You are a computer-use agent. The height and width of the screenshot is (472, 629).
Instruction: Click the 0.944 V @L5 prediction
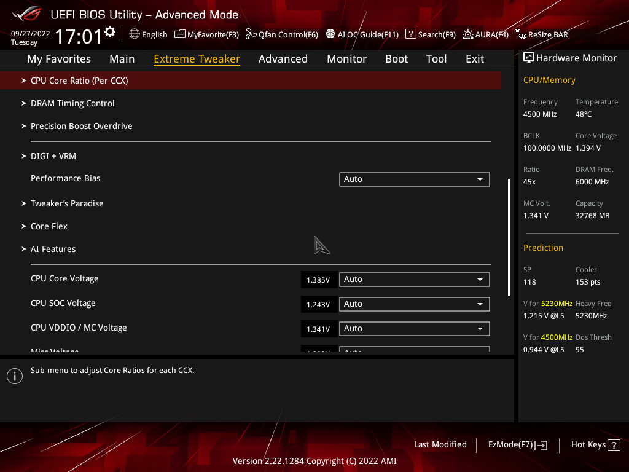(544, 350)
